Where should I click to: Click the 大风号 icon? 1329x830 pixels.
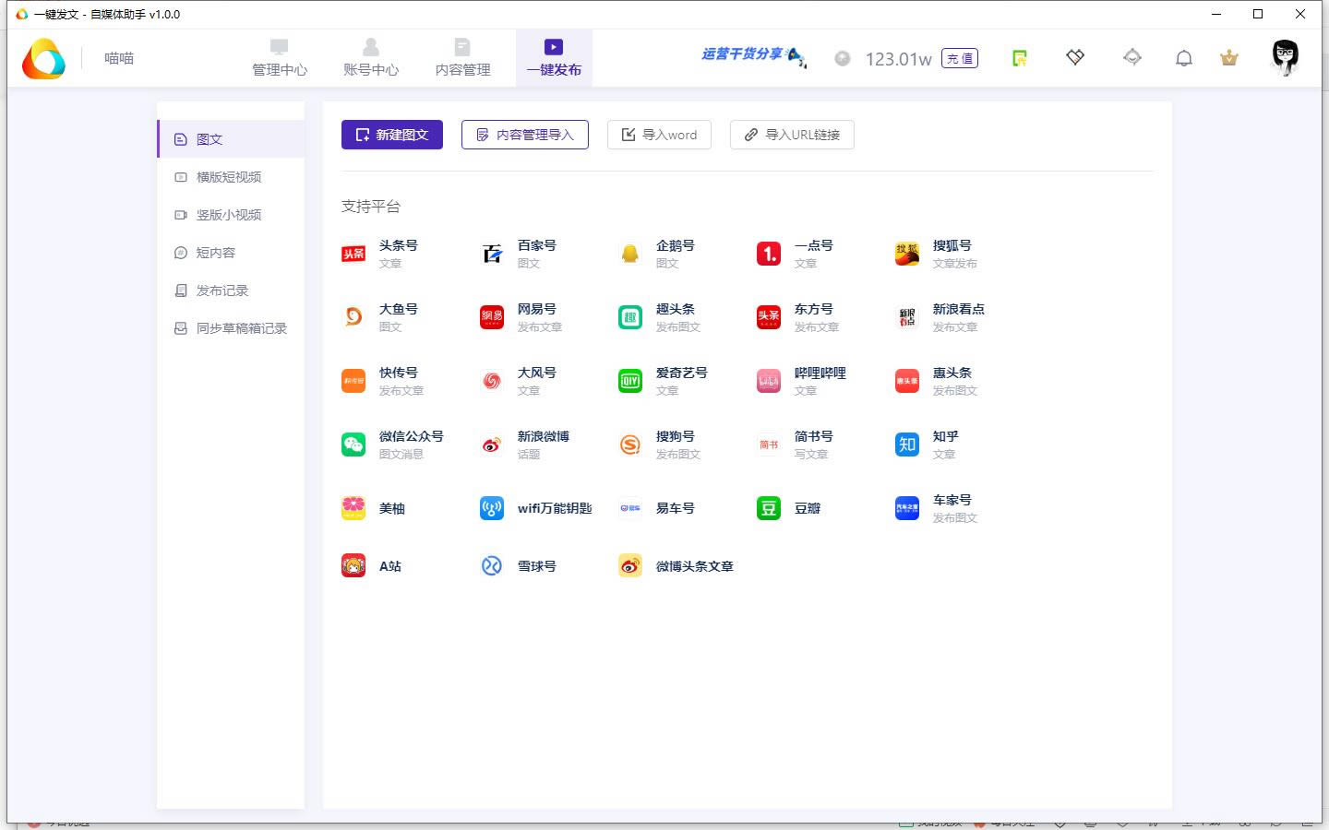[492, 381]
